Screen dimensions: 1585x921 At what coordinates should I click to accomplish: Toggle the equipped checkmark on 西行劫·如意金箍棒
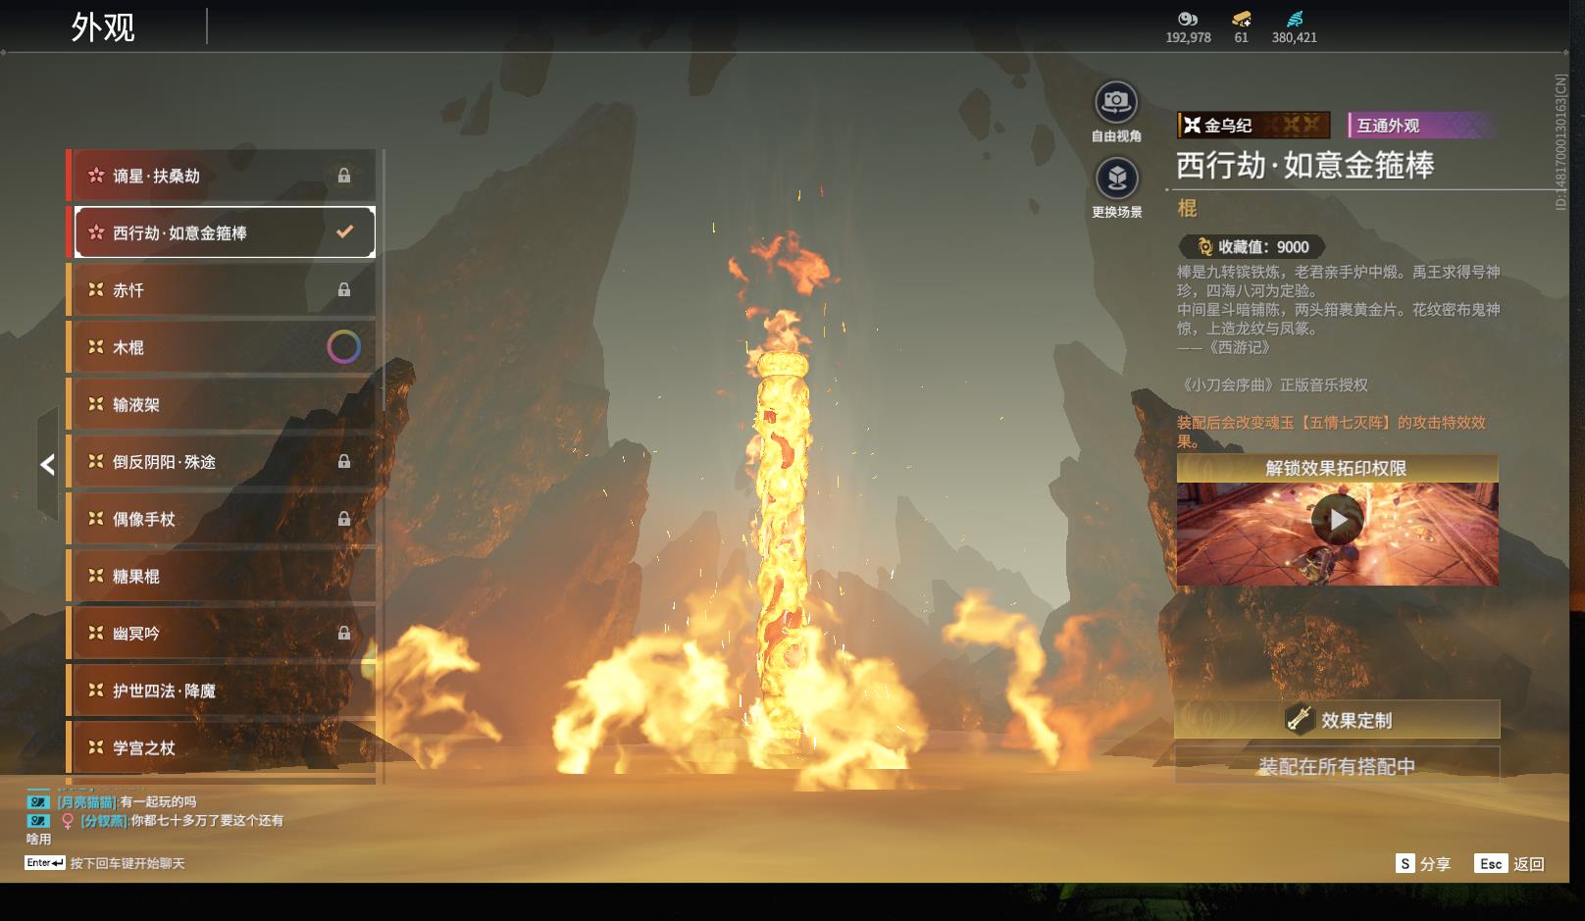click(x=344, y=232)
